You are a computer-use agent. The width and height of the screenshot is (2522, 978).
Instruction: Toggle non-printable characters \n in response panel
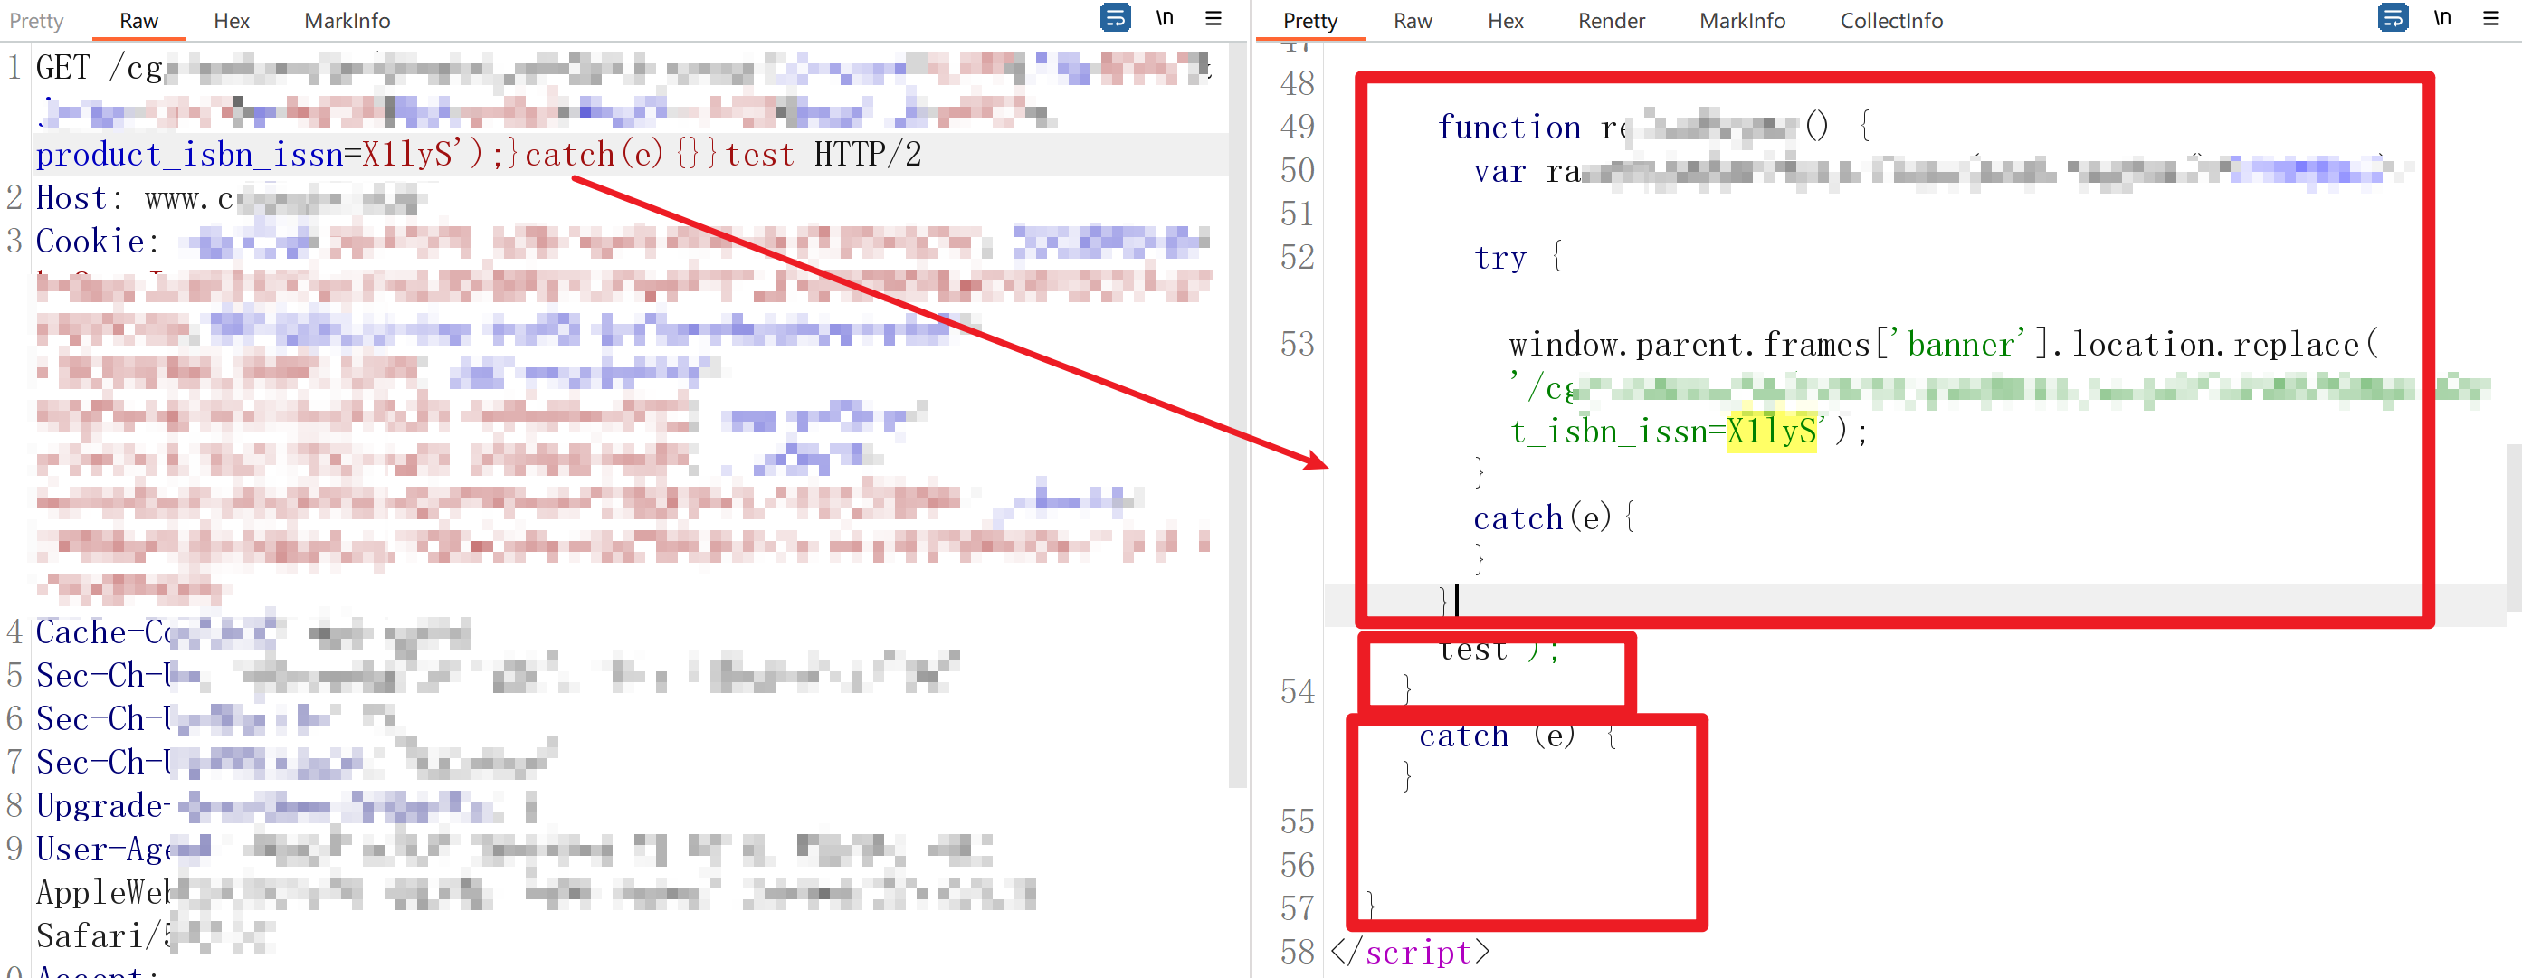pyautogui.click(x=2441, y=17)
